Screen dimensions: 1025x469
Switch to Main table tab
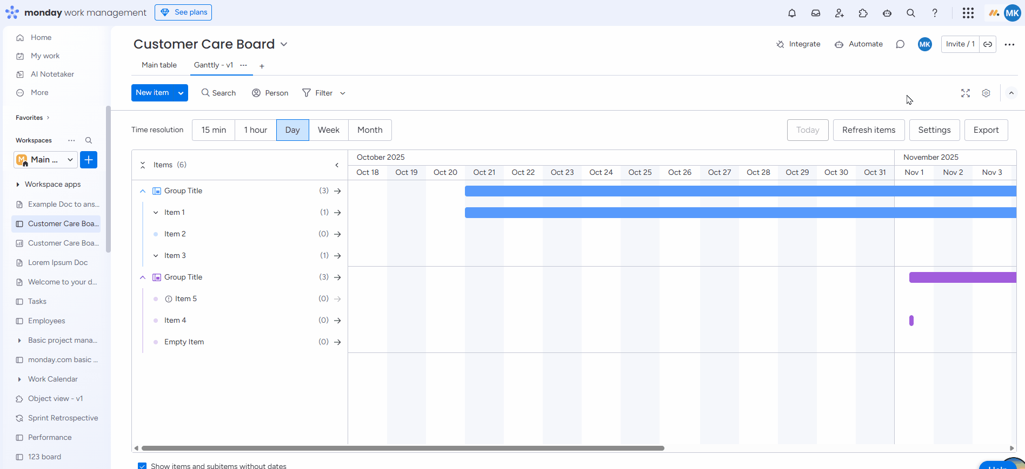pos(159,65)
